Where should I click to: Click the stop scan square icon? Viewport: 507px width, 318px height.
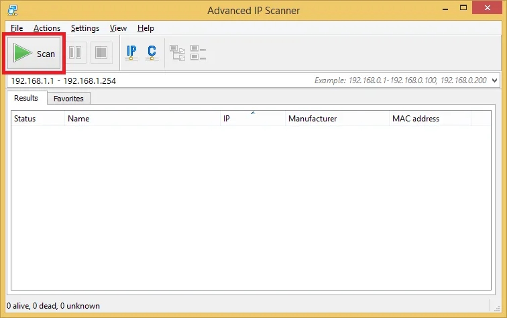click(x=101, y=52)
